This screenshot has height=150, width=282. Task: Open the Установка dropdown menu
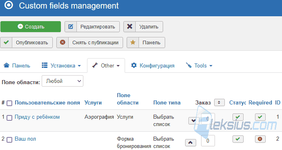coord(61,65)
